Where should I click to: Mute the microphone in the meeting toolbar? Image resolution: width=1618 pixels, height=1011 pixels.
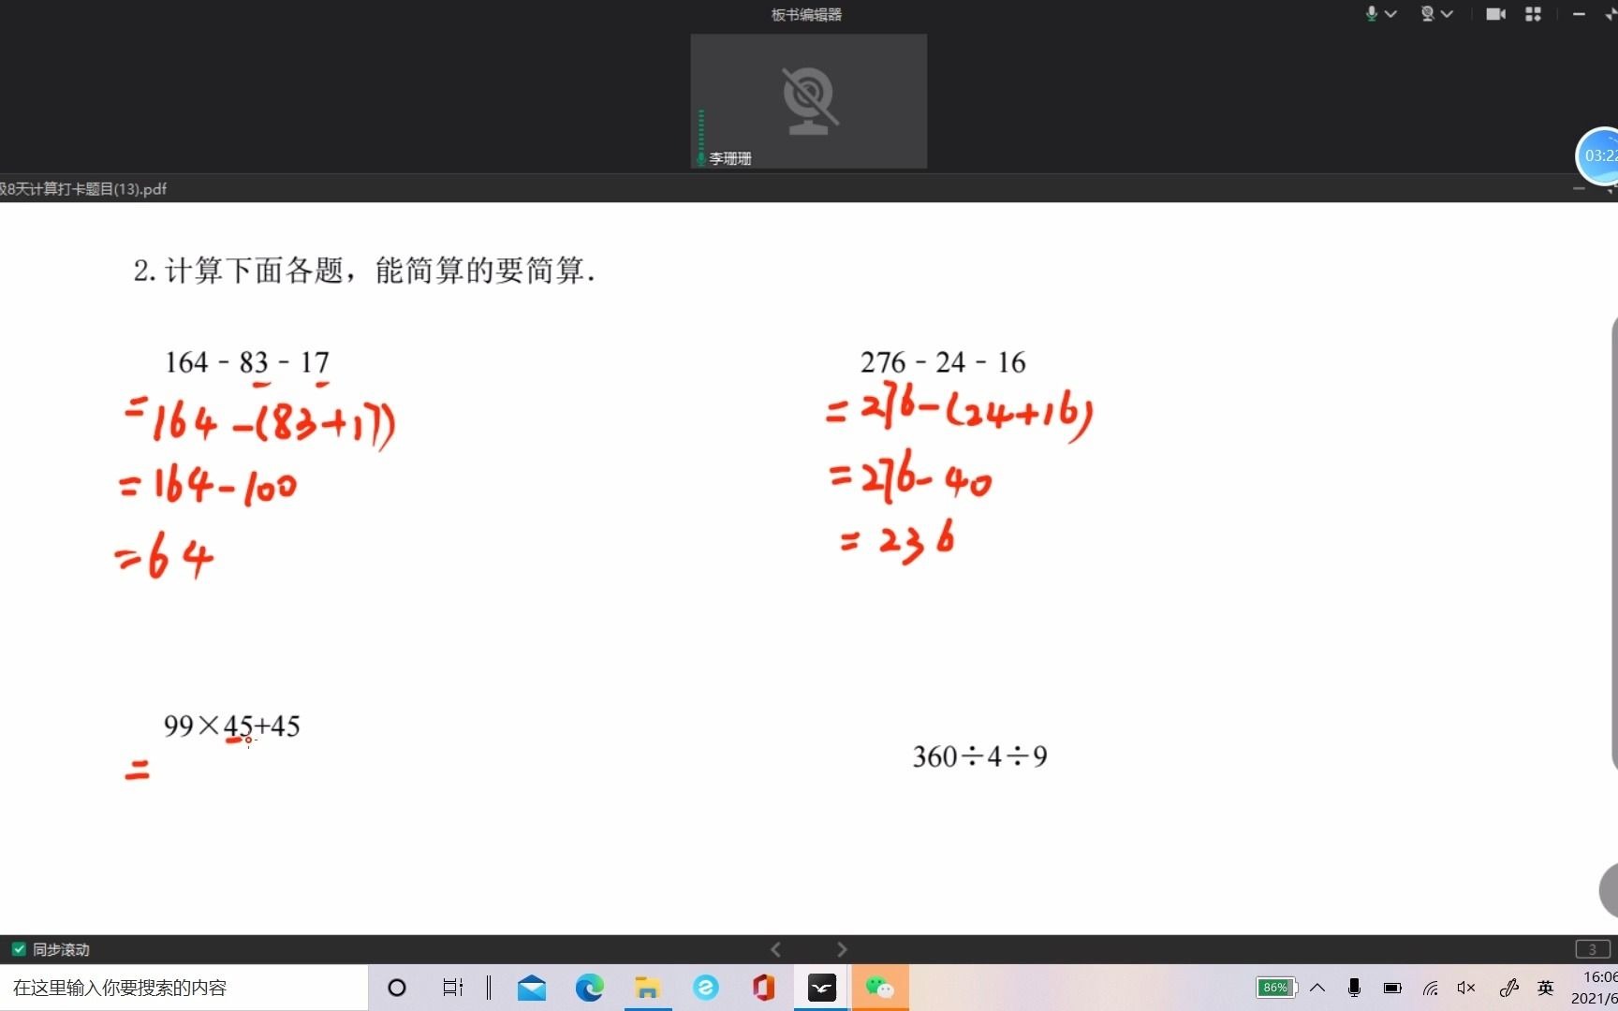[1372, 14]
